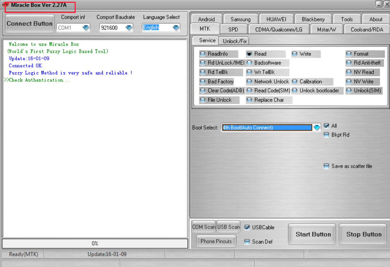Enable the Scan Def checkbox
The width and height of the screenshot is (390, 267).
(x=247, y=242)
